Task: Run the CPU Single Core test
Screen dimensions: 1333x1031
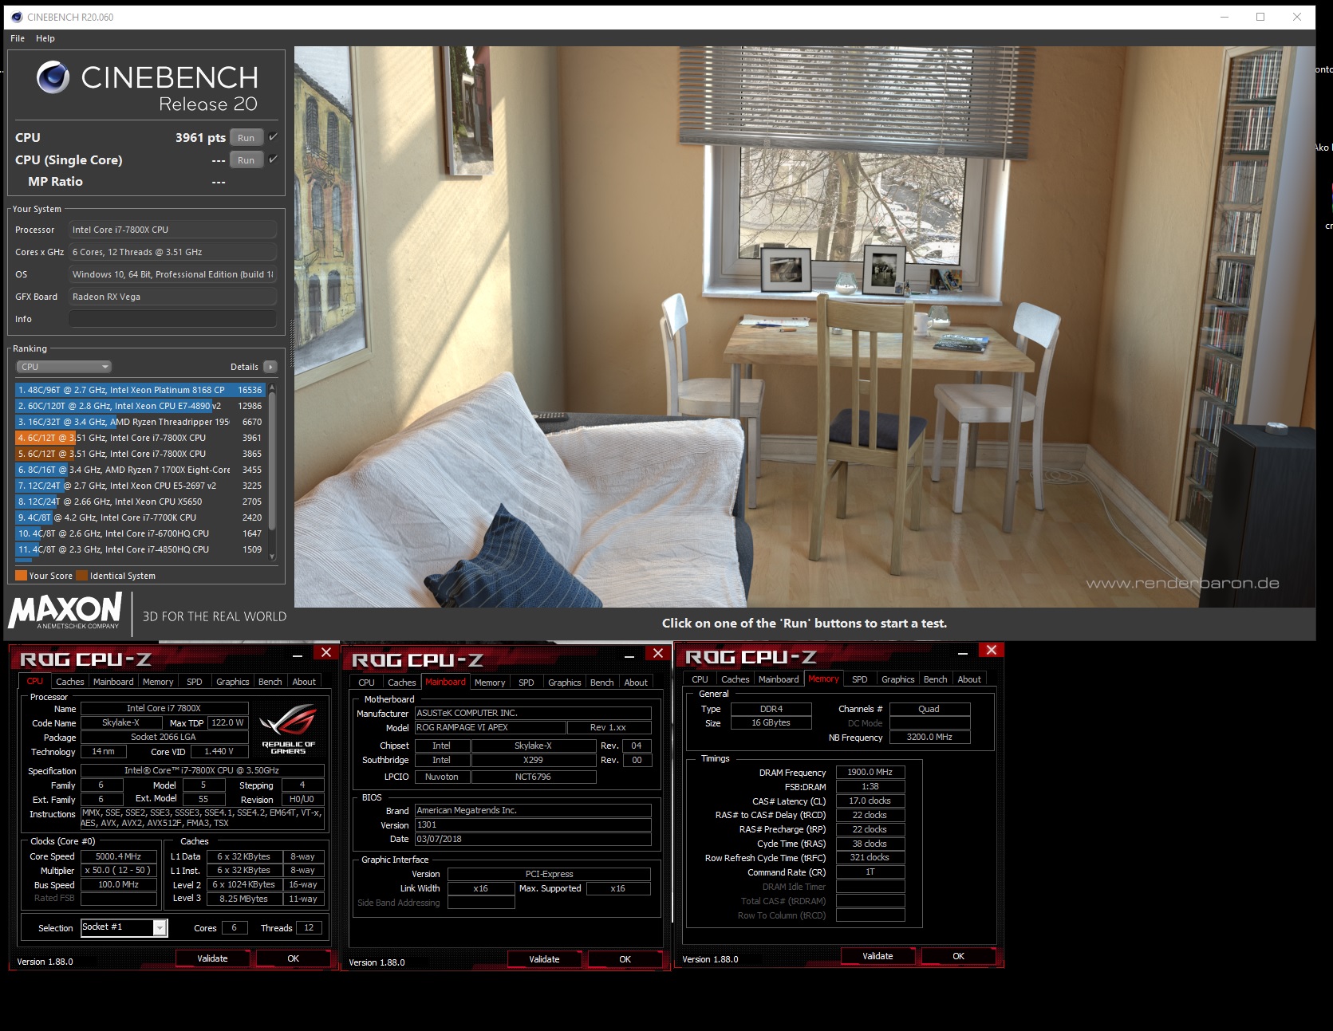Action: click(x=246, y=160)
